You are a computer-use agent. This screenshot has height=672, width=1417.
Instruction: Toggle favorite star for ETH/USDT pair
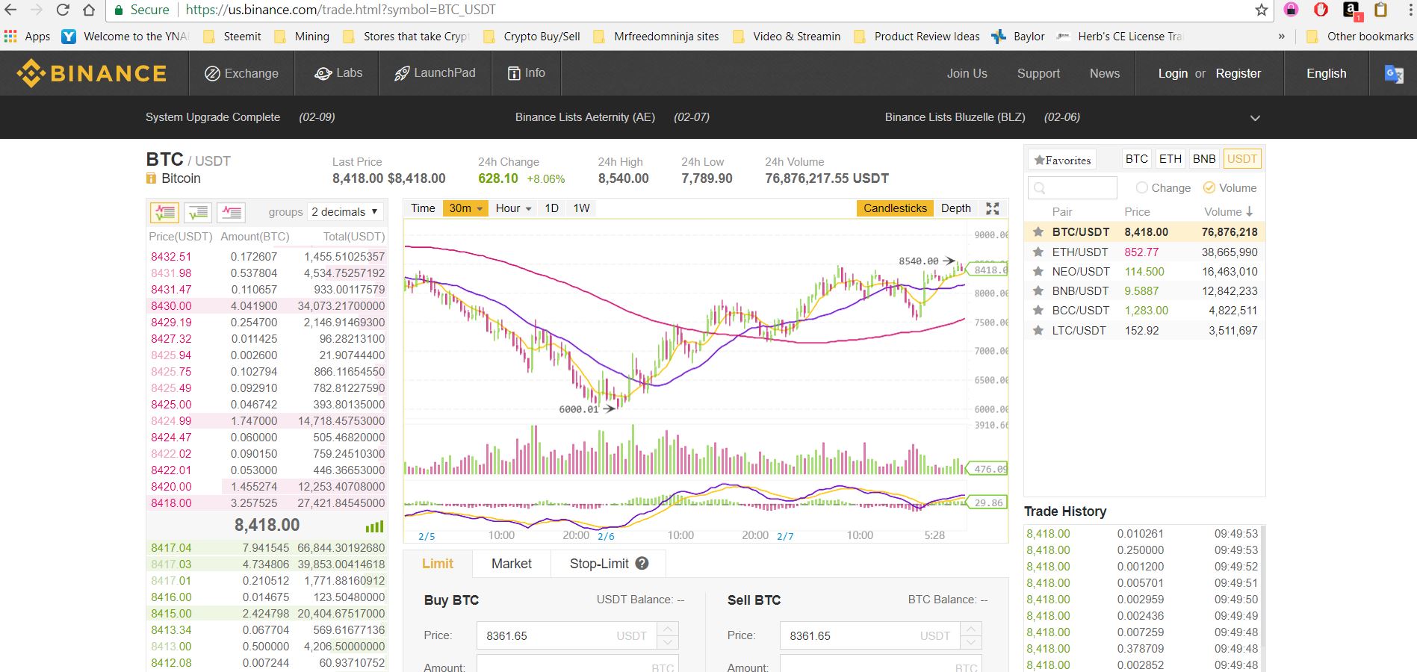point(1038,252)
